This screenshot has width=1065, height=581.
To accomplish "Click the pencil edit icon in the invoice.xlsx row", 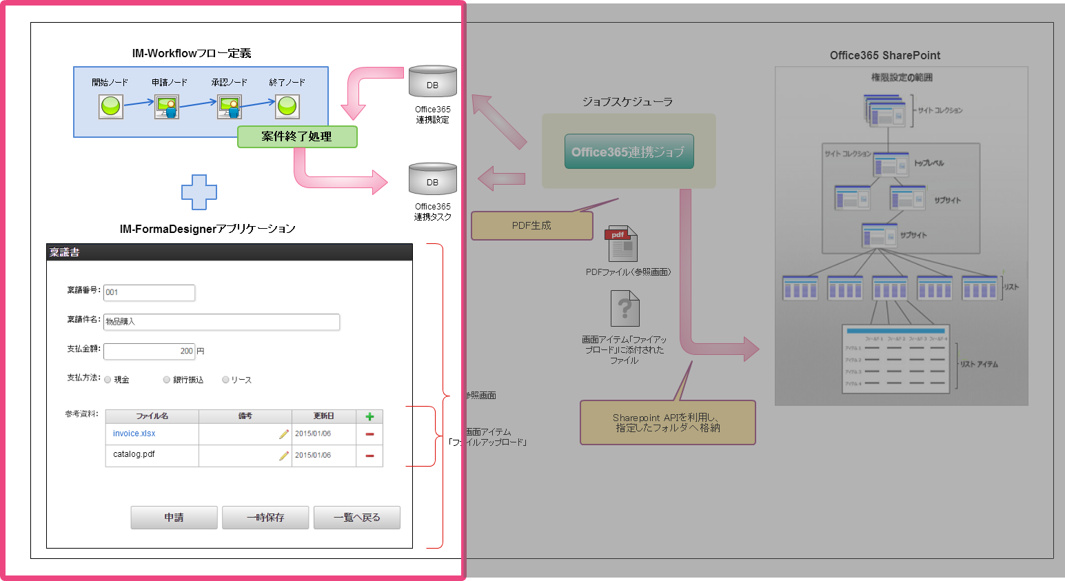I will pos(284,434).
